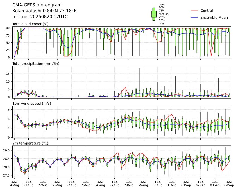Image resolution: width=237 pixels, height=190 pixels.
Task: Click the 12Z 01Sep axis label
Action: [186, 184]
